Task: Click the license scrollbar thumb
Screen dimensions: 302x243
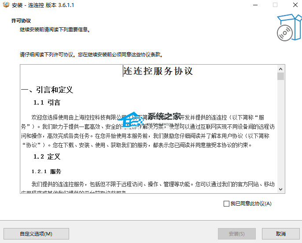Action: point(280,76)
